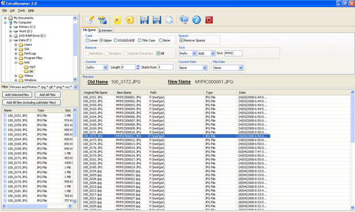Image resolution: width=355 pixels, height=212 pixels.
Task: Expand the My Documents tree node
Action: click(x=5, y=18)
